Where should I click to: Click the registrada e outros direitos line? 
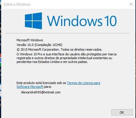coord(64,58)
